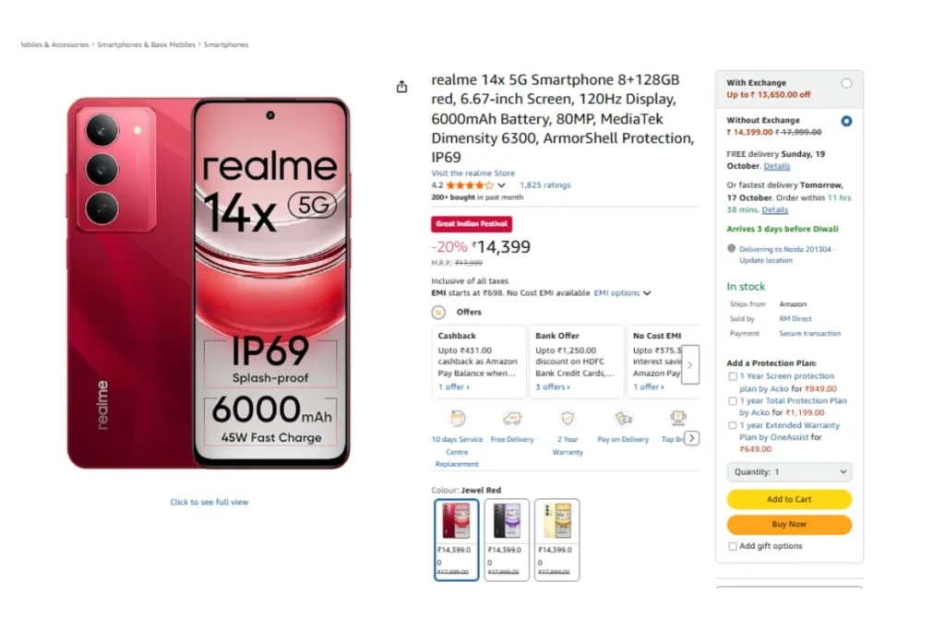Click the delivery location pin icon
Viewport: 945px width, 630px height.
732,248
